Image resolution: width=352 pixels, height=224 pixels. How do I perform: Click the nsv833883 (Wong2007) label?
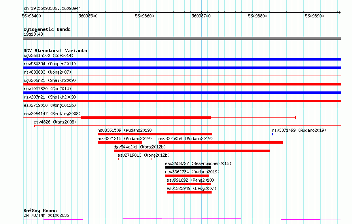(x=47, y=72)
